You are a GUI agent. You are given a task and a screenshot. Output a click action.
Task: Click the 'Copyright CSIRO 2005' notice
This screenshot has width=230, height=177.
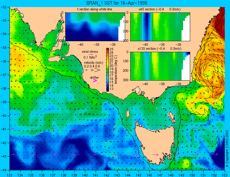227,149
